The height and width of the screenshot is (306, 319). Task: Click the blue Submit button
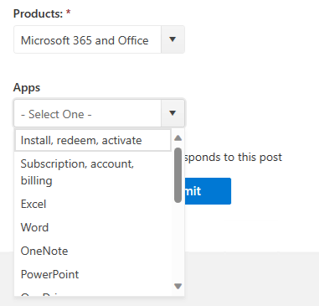[208, 191]
